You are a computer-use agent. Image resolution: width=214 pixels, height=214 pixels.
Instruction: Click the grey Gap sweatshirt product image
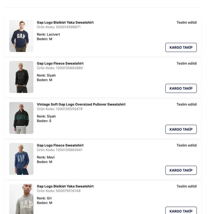[21, 199]
